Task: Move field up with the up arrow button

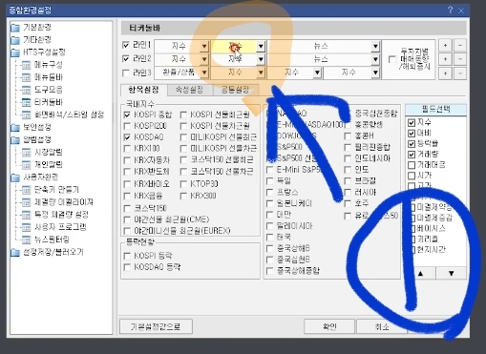Action: tap(420, 273)
